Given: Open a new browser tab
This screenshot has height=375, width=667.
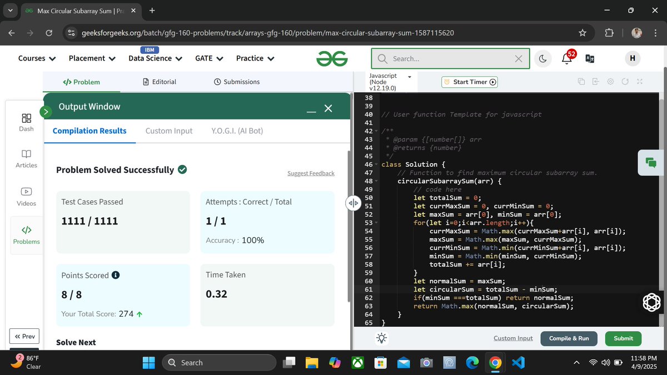Looking at the screenshot, I should pyautogui.click(x=152, y=11).
